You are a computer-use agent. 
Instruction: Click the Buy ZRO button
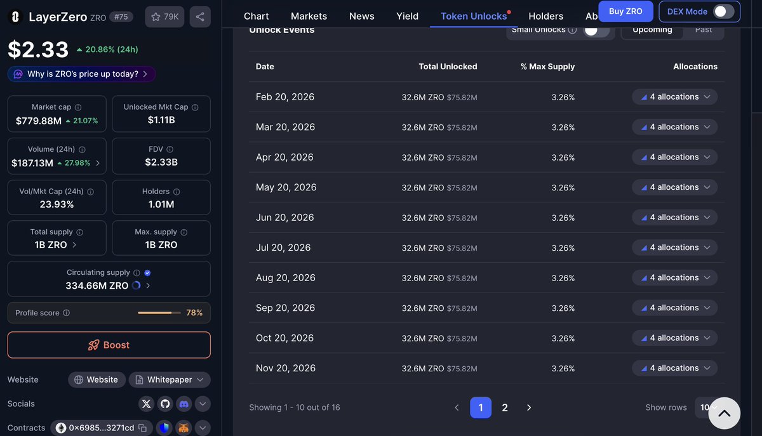[625, 11]
